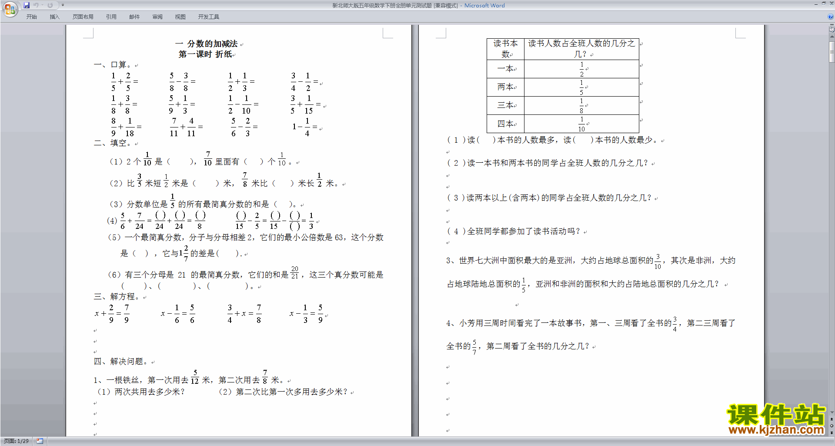This screenshot has height=446, width=835.
Task: Click the section heading 三、解方程。
Action: tap(117, 297)
